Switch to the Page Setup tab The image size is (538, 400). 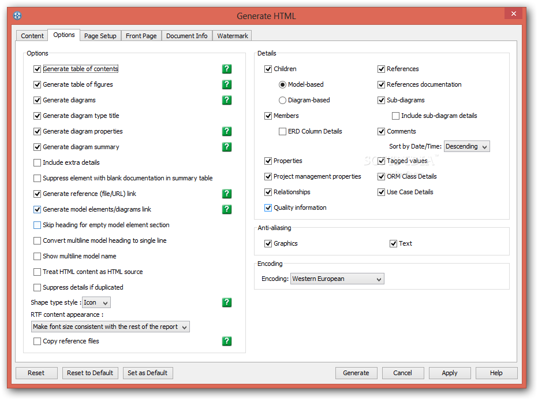[x=100, y=36]
